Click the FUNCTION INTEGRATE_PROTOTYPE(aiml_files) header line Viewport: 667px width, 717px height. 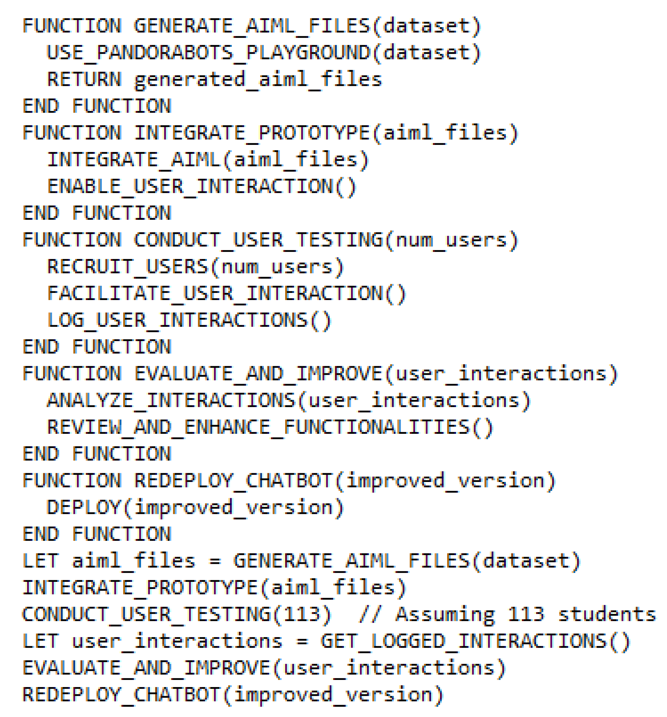(270, 133)
